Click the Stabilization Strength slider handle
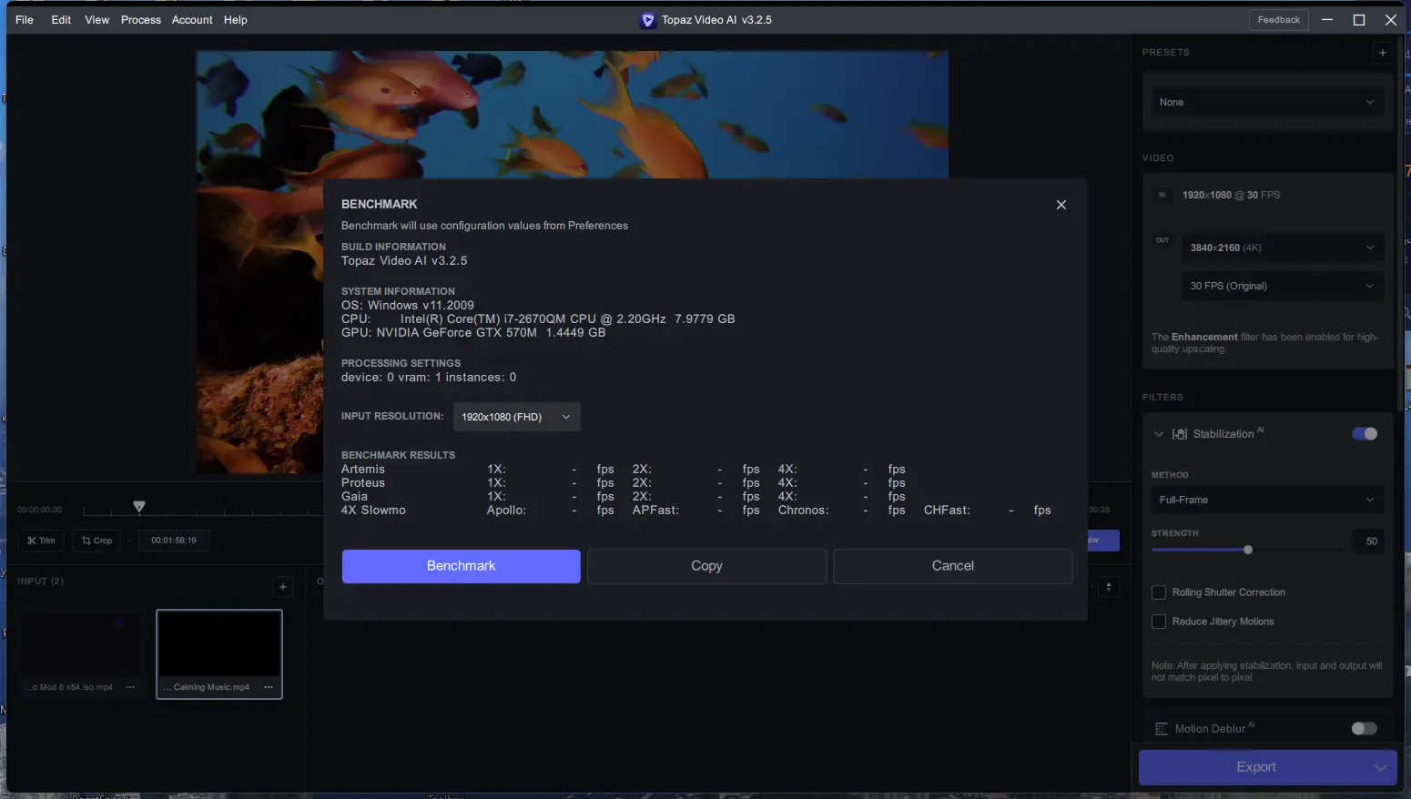The width and height of the screenshot is (1411, 799). [1248, 550]
